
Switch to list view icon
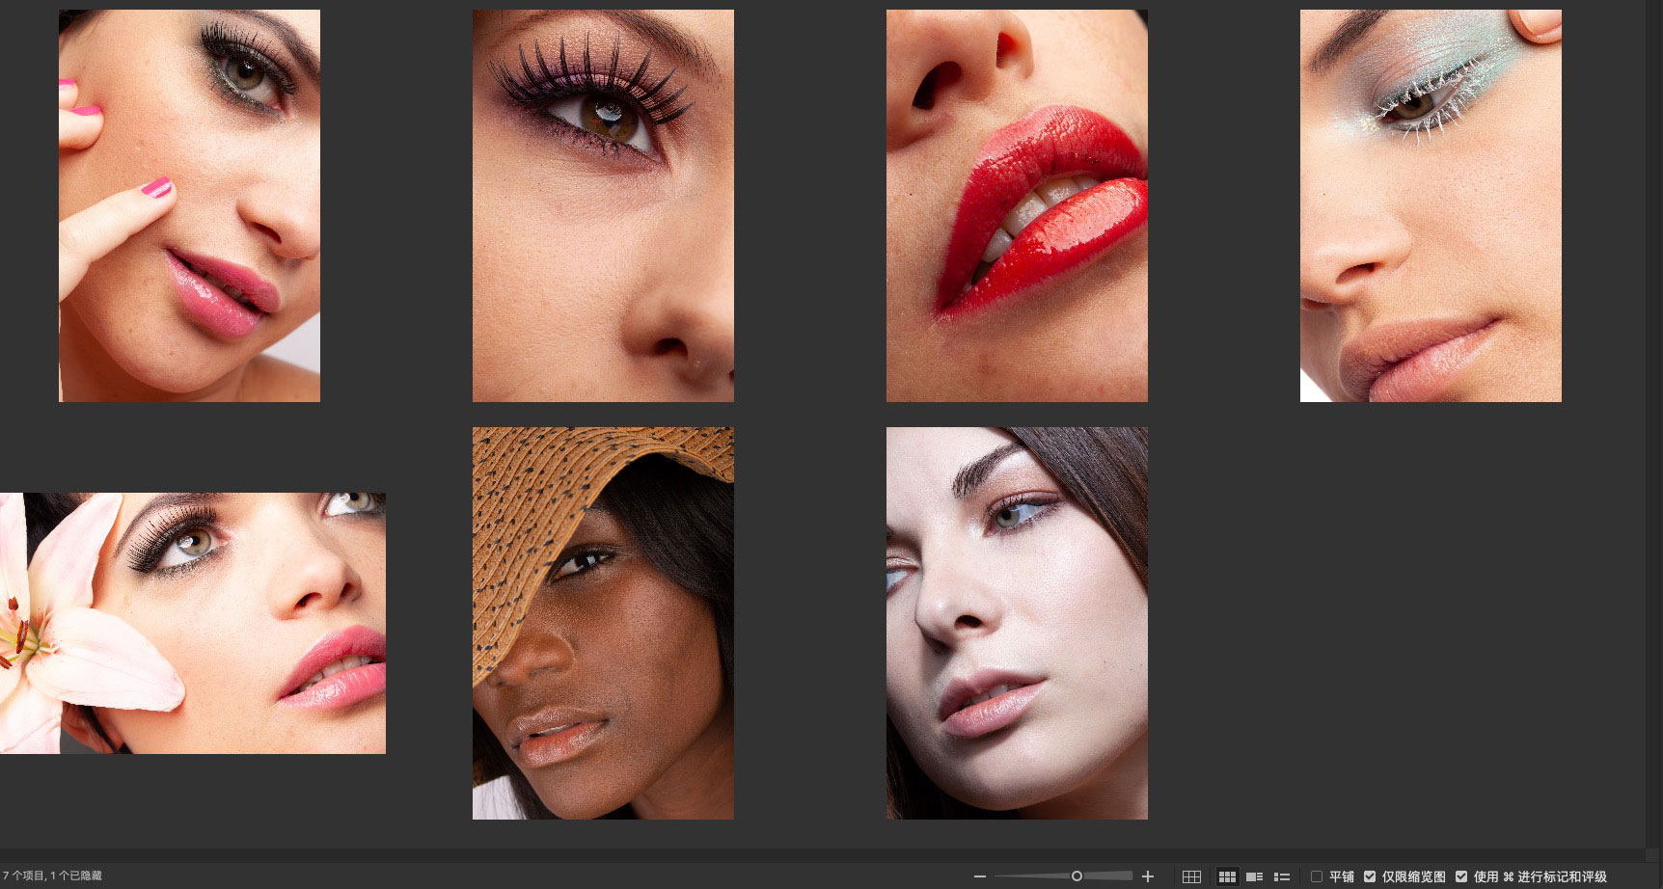[1282, 876]
